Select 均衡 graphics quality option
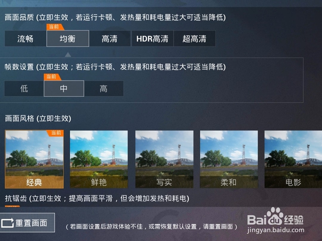 [68, 39]
